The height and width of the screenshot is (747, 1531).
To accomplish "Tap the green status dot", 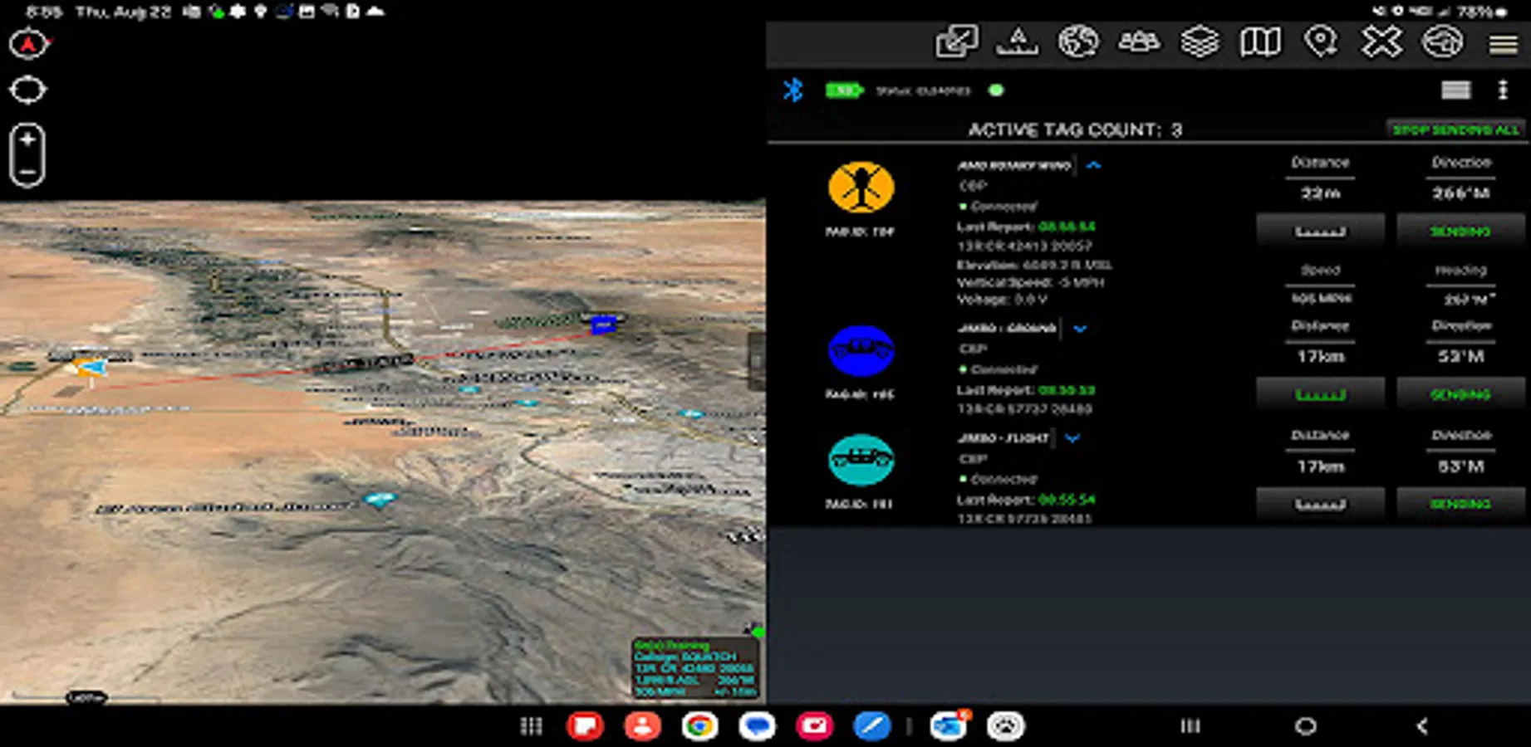I will tap(996, 90).
